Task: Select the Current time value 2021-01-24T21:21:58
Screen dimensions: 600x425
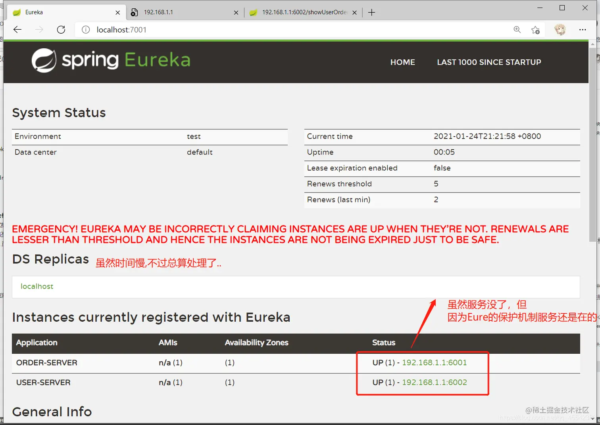Action: [x=487, y=136]
